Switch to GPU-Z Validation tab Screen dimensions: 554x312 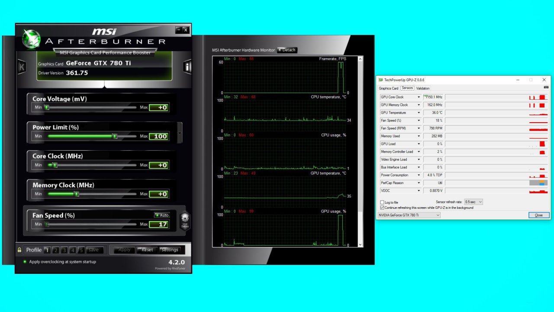point(423,88)
